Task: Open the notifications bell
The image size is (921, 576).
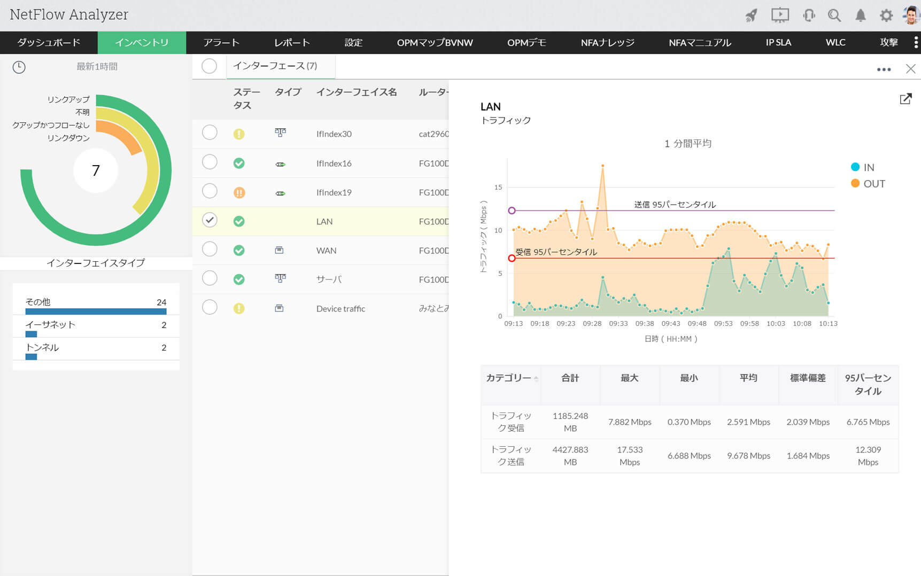Action: point(860,15)
